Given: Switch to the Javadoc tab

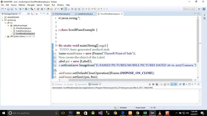Looking at the screenshot, I should (x=69, y=84).
